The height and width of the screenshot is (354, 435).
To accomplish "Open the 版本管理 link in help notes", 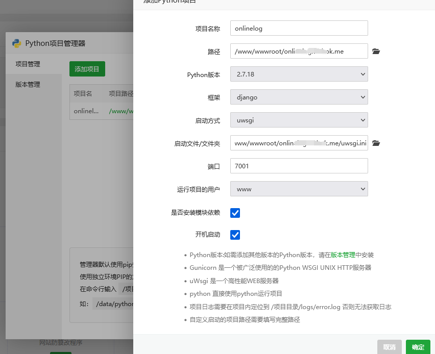I will click(x=343, y=255).
